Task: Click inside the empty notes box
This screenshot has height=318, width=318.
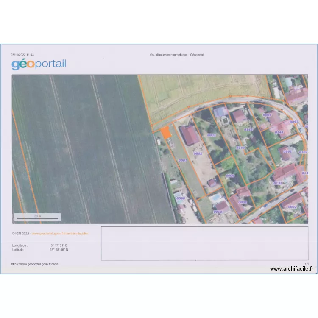Action: click(x=204, y=243)
